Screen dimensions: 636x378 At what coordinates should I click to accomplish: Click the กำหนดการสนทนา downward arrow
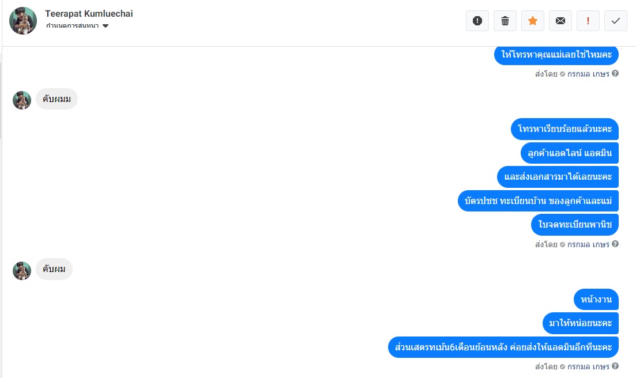tap(106, 26)
